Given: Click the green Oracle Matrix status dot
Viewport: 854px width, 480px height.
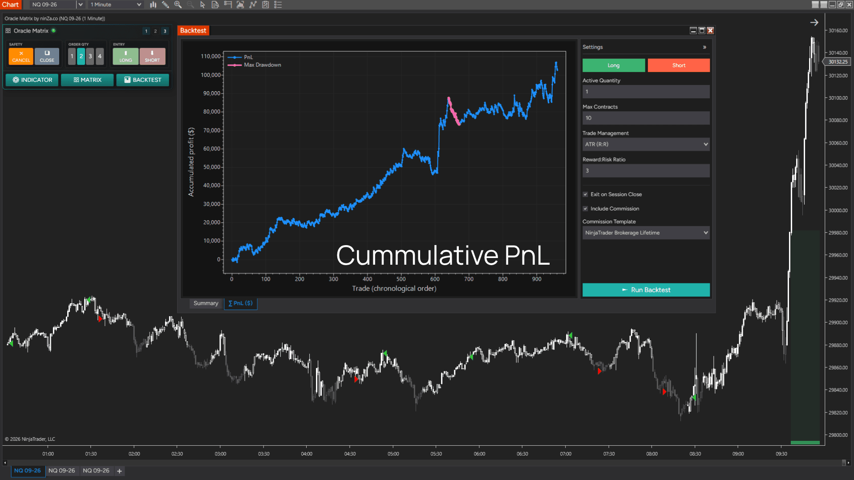Looking at the screenshot, I should pyautogui.click(x=53, y=31).
